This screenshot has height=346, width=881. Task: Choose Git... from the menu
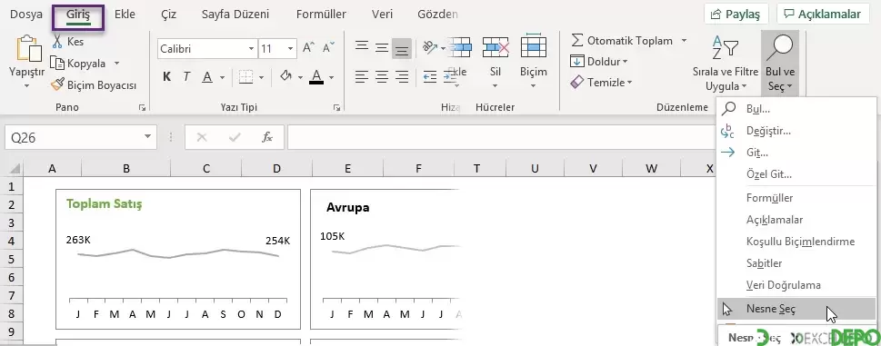[796, 152]
